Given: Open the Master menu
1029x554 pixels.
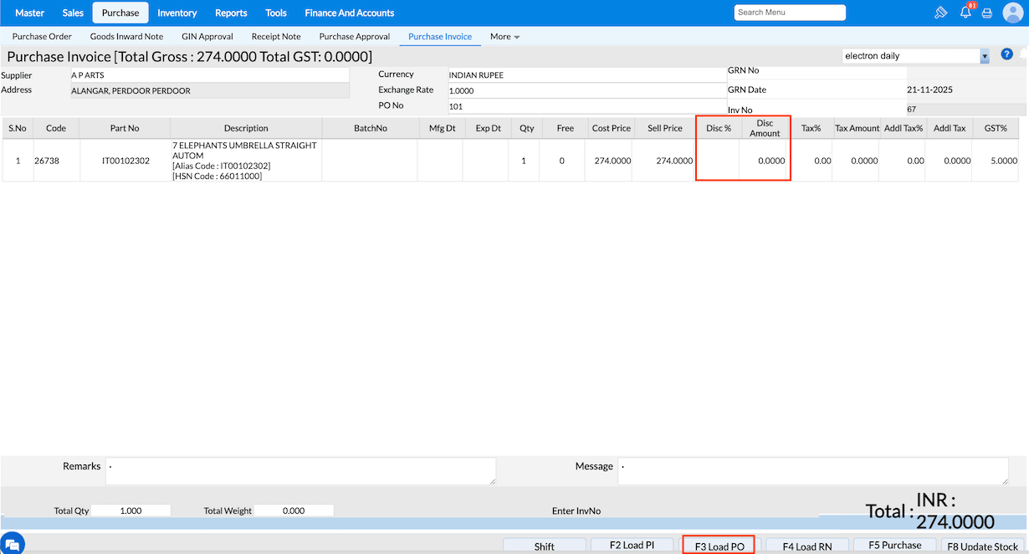Looking at the screenshot, I should click(30, 13).
